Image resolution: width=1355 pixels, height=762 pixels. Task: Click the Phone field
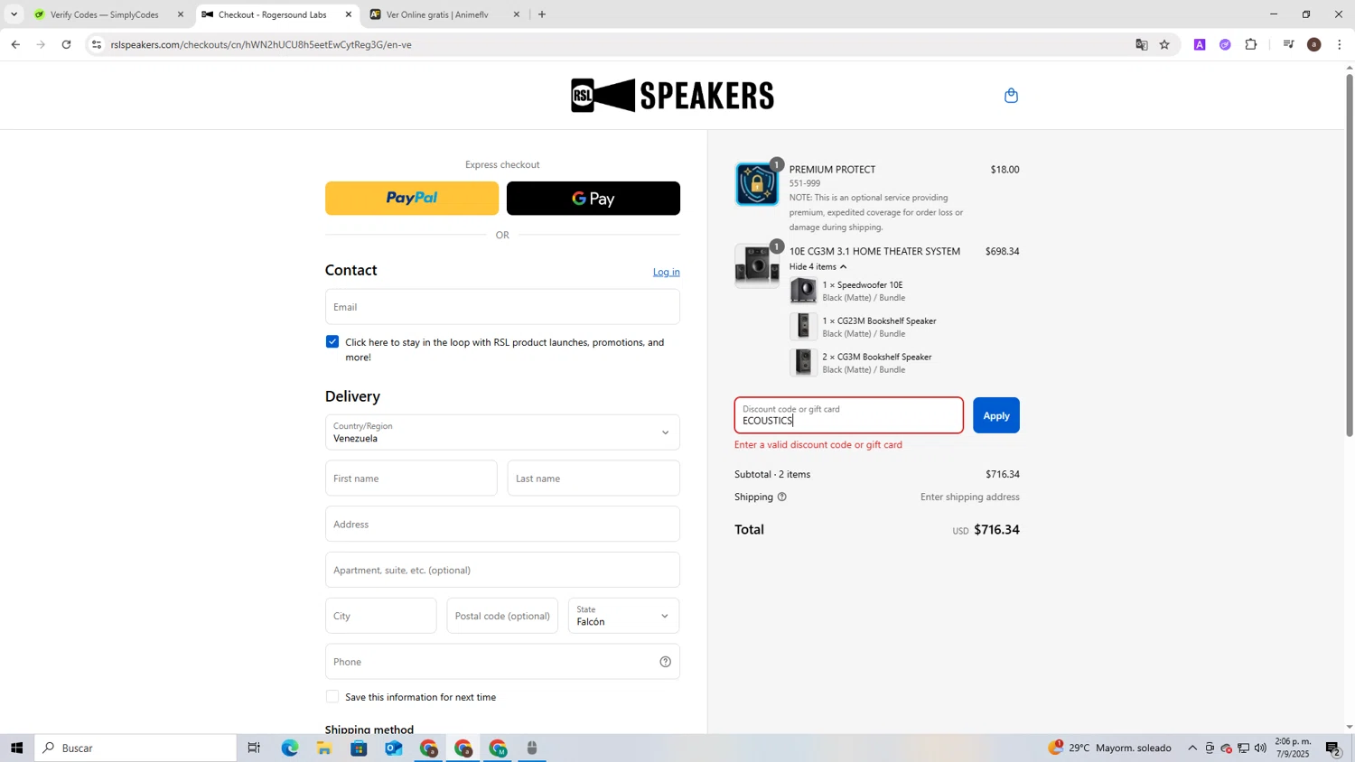(502, 662)
